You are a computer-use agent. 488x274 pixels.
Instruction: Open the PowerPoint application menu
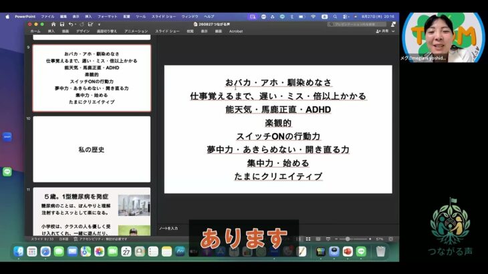coord(25,17)
